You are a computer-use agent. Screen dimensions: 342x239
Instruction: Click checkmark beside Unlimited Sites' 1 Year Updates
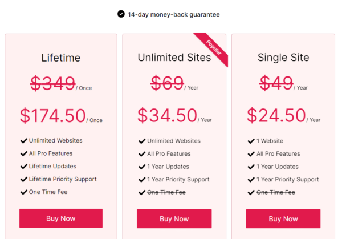tap(142, 167)
